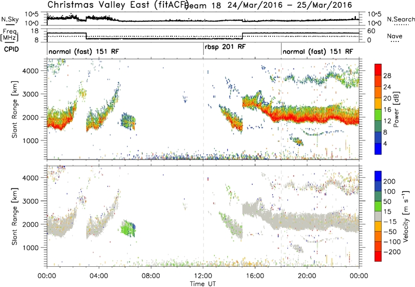This screenshot has height=287, width=415.
Task: Click the 3000 range tick in power panel
Action: [30, 94]
